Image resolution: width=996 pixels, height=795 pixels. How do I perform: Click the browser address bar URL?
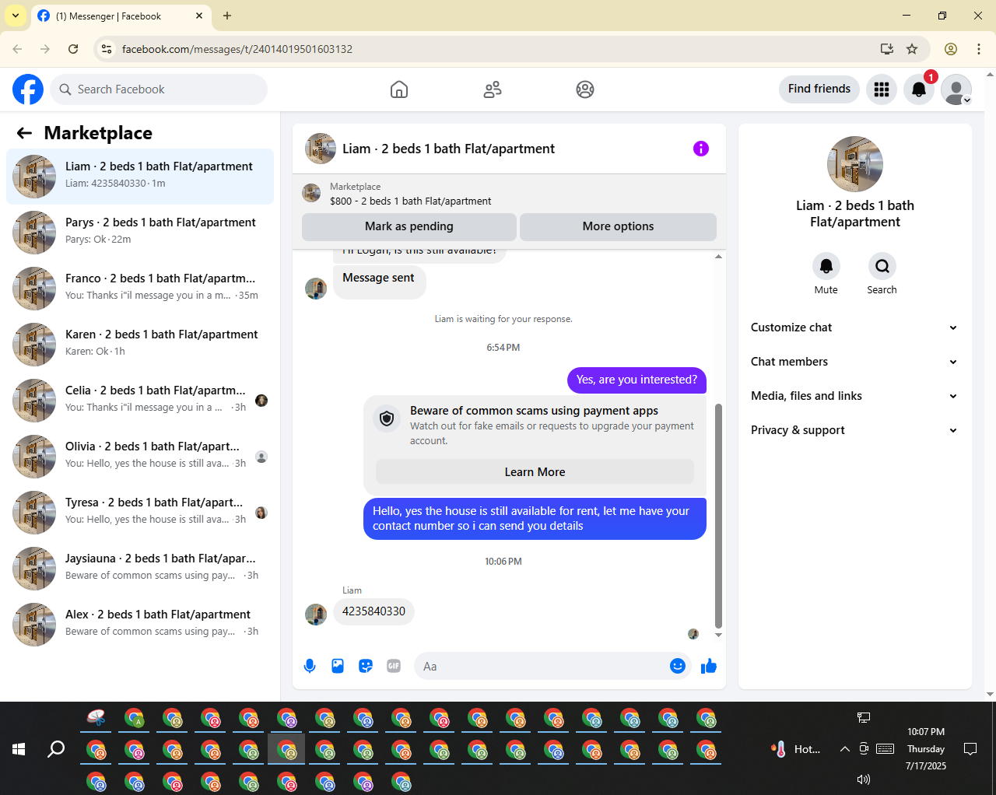[237, 49]
